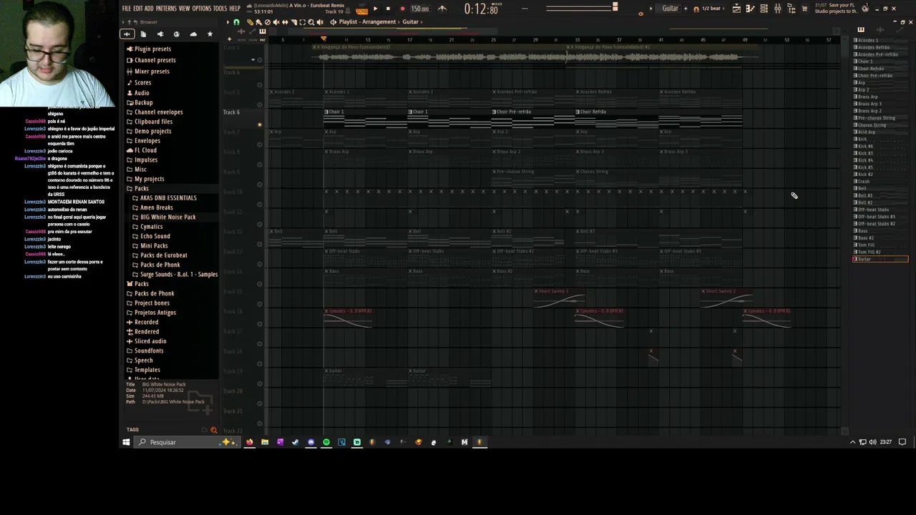Click the 0:12:80 song time display

tap(481, 9)
